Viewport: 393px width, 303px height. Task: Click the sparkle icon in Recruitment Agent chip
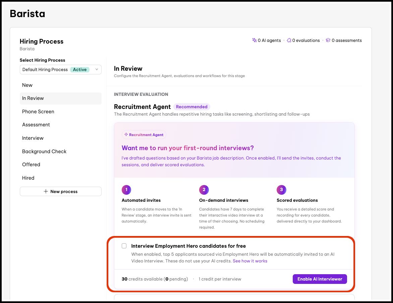coord(126,135)
